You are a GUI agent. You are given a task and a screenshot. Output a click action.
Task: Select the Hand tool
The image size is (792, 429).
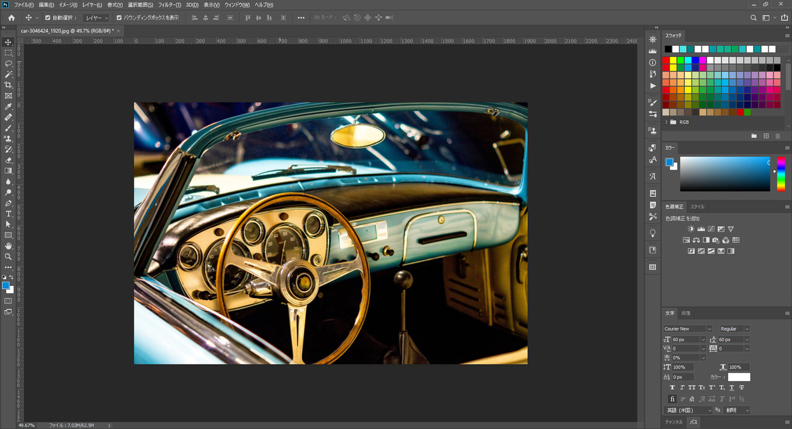click(8, 246)
